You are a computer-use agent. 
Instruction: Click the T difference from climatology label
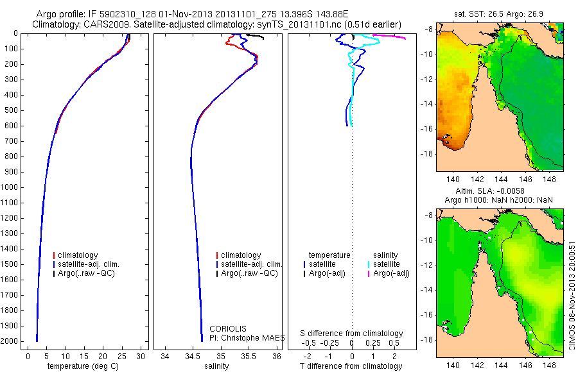click(351, 366)
